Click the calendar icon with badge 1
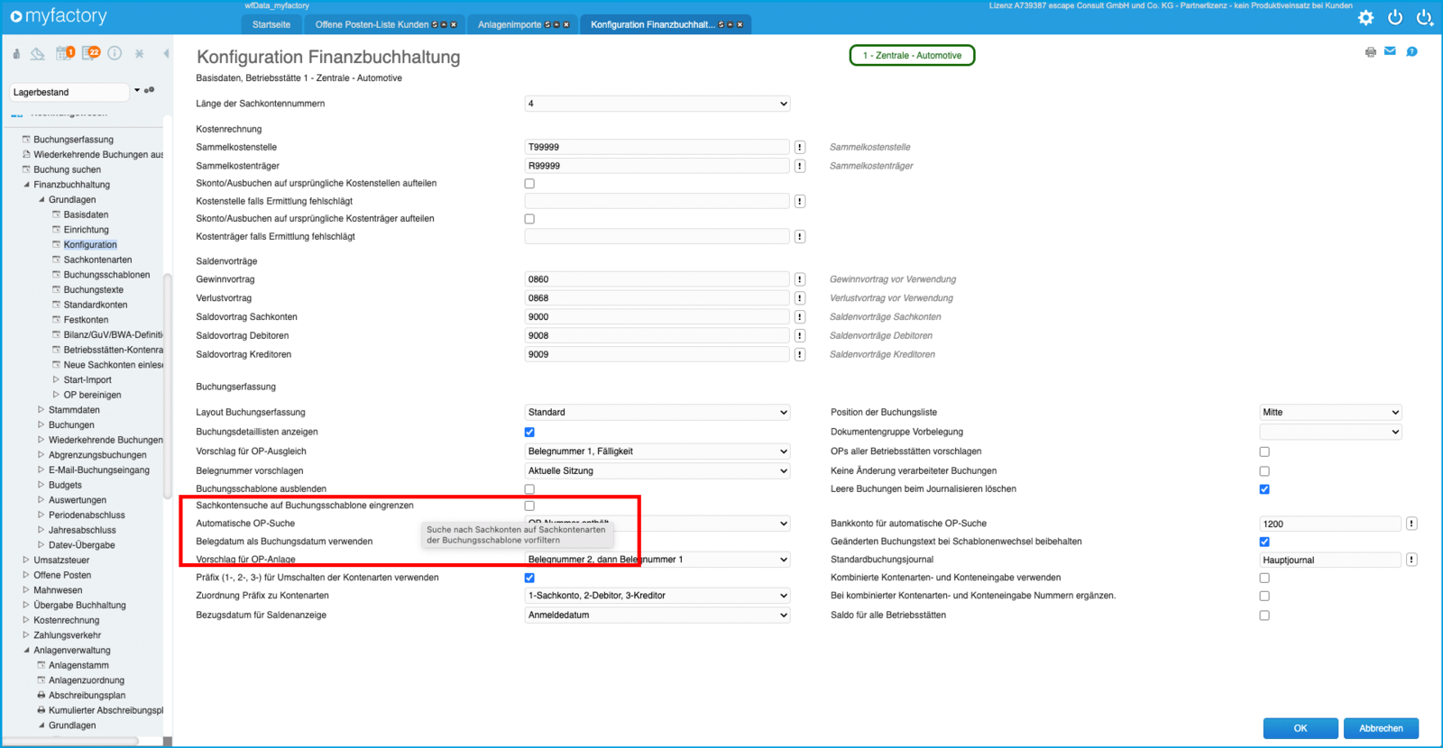The image size is (1443, 748). 63,53
